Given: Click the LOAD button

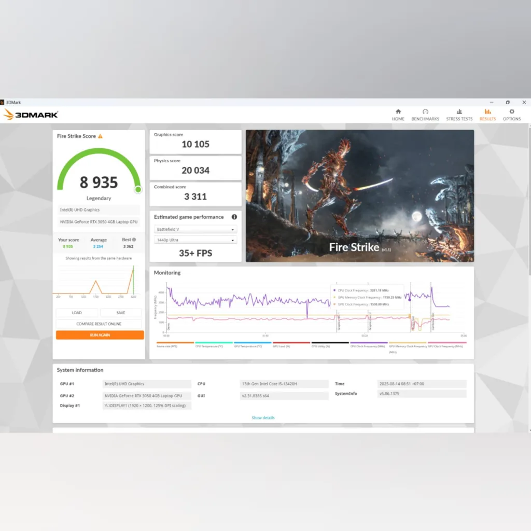Looking at the screenshot, I should 77,313.
